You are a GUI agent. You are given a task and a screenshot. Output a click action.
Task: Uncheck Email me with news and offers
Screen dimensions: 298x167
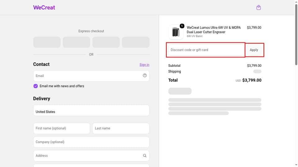(x=35, y=86)
